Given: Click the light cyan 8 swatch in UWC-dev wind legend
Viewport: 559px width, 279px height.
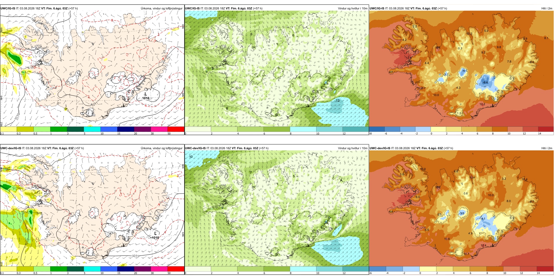Looking at the screenshot, I should point(303,269).
